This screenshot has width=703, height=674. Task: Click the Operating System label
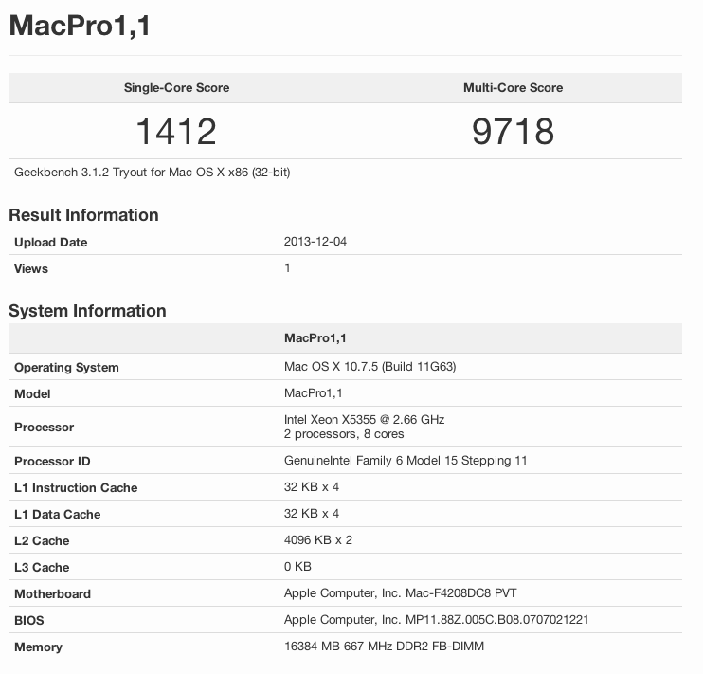[66, 368]
